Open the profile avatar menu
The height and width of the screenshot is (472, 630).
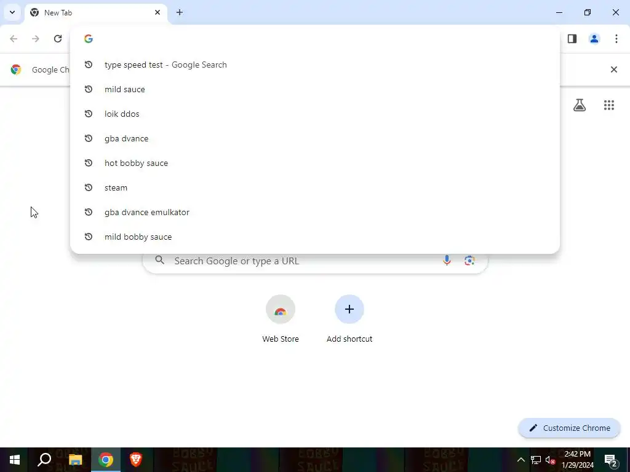coord(594,39)
